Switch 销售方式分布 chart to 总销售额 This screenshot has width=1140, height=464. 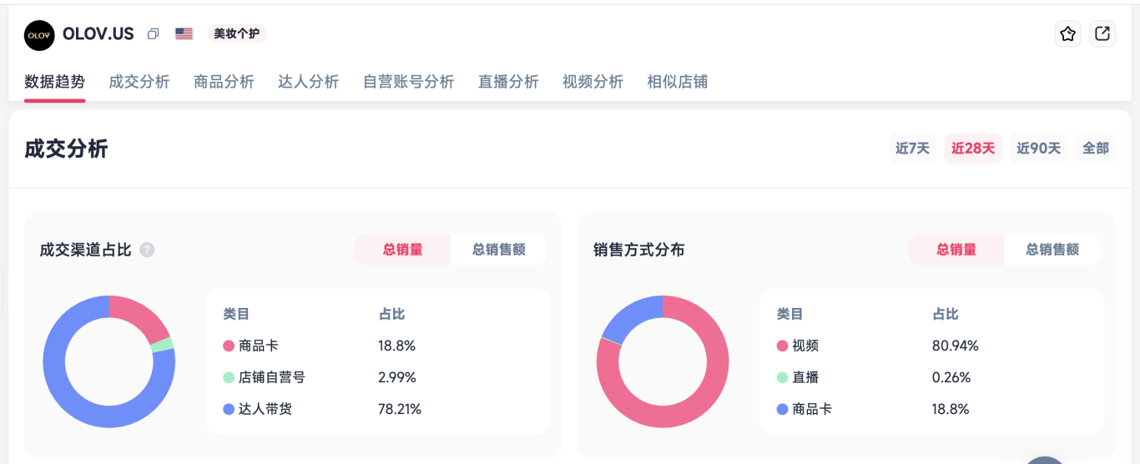[1052, 250]
